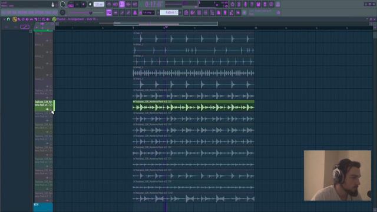This screenshot has height=212, width=377.
Task: Click the tempo display showing 128
Action: 99,4
